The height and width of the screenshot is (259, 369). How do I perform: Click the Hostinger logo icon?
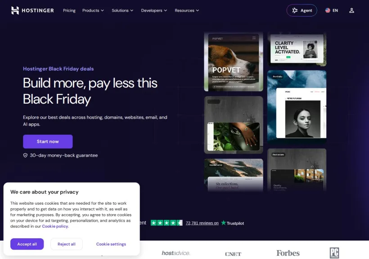tap(15, 10)
